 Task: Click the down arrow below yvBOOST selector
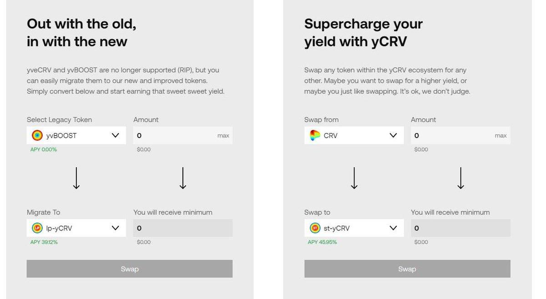click(x=76, y=178)
